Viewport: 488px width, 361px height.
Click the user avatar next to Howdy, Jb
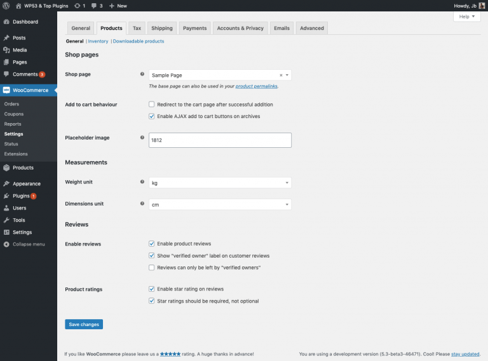tap(482, 6)
